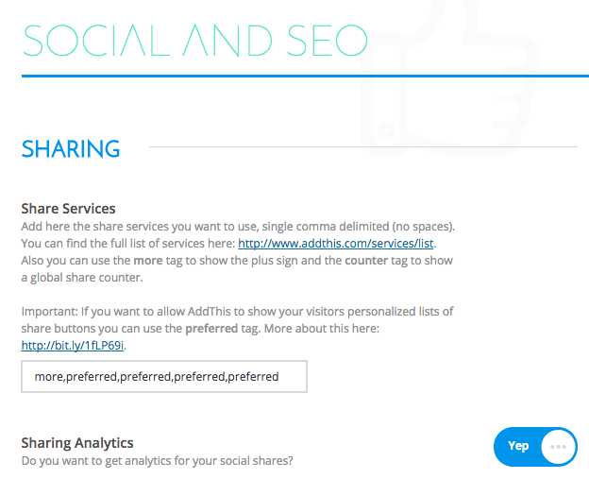Click the bold preferred tag word

(x=211, y=329)
